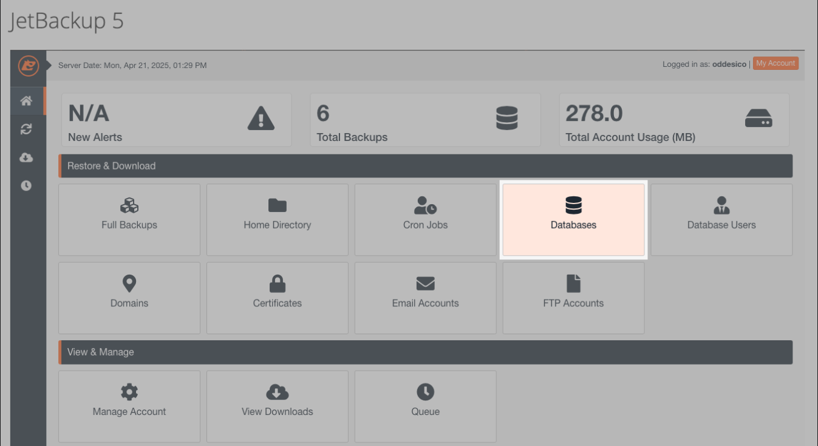Image resolution: width=818 pixels, height=446 pixels.
Task: Click the oddesico username text
Action: [x=729, y=64]
